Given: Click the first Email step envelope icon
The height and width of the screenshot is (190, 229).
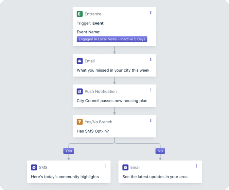Looking at the screenshot, I should 79,61.
